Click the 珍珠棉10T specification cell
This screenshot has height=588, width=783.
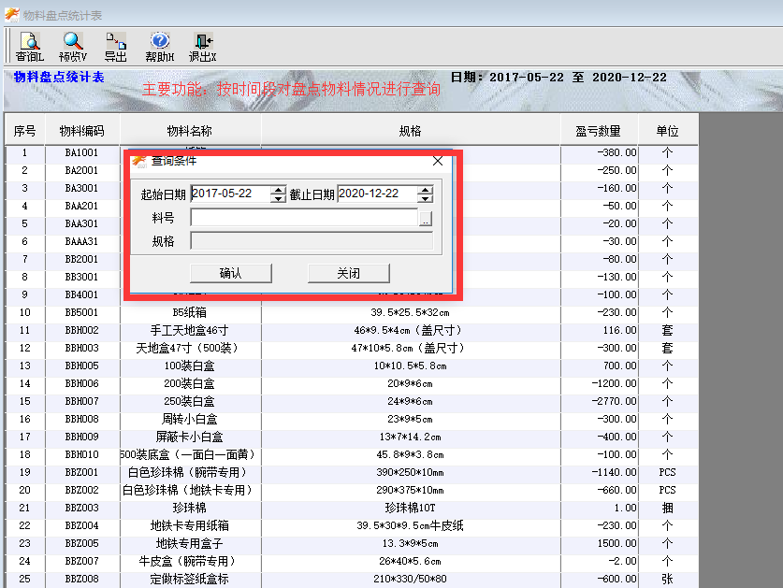[411, 509]
